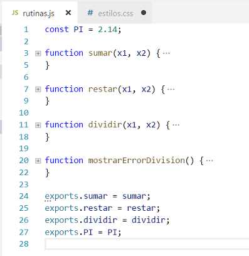Click the ellipsis after restar's opening brace
Image resolution: width=249 pixels, height=256 pixels.
171,89
